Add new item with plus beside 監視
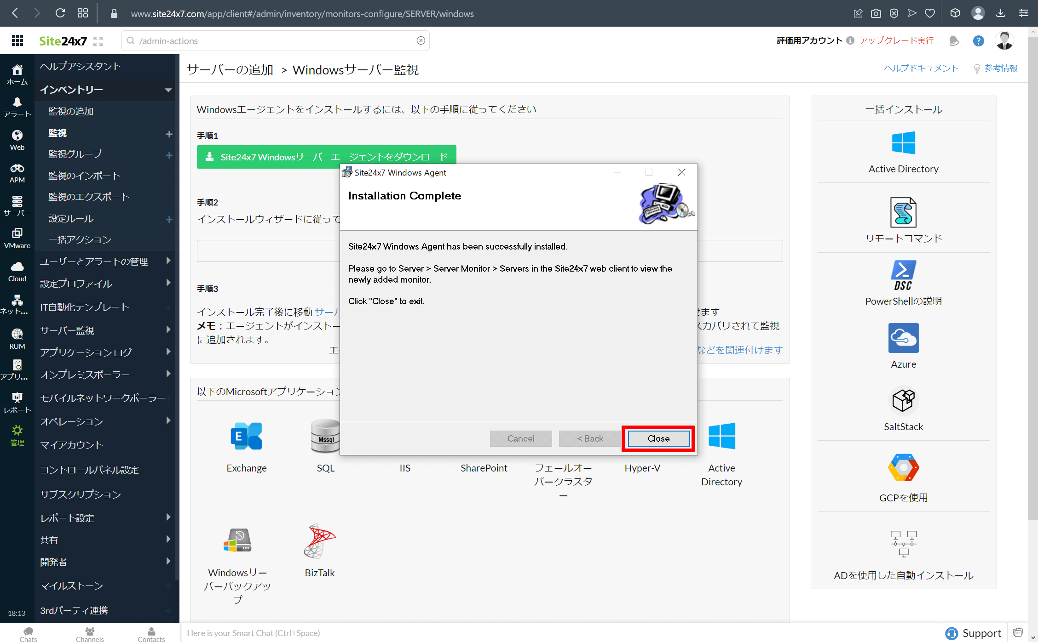The image size is (1038, 642). click(169, 134)
